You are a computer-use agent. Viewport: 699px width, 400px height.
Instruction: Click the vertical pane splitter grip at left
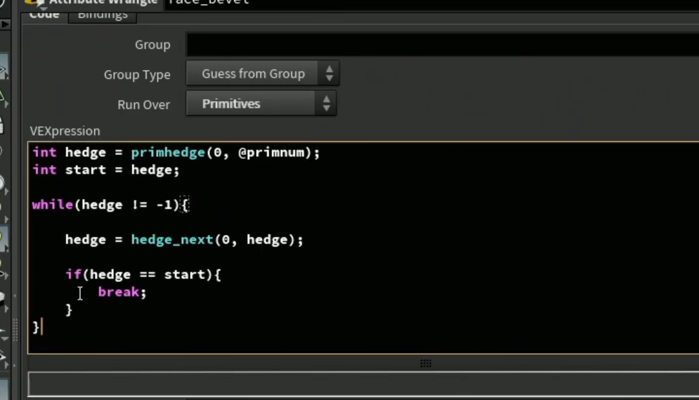(x=16, y=330)
